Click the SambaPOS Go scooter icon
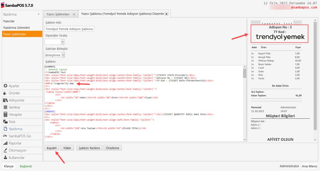Image resolution: width=320 pixels, height=171 pixels. [x=5, y=136]
